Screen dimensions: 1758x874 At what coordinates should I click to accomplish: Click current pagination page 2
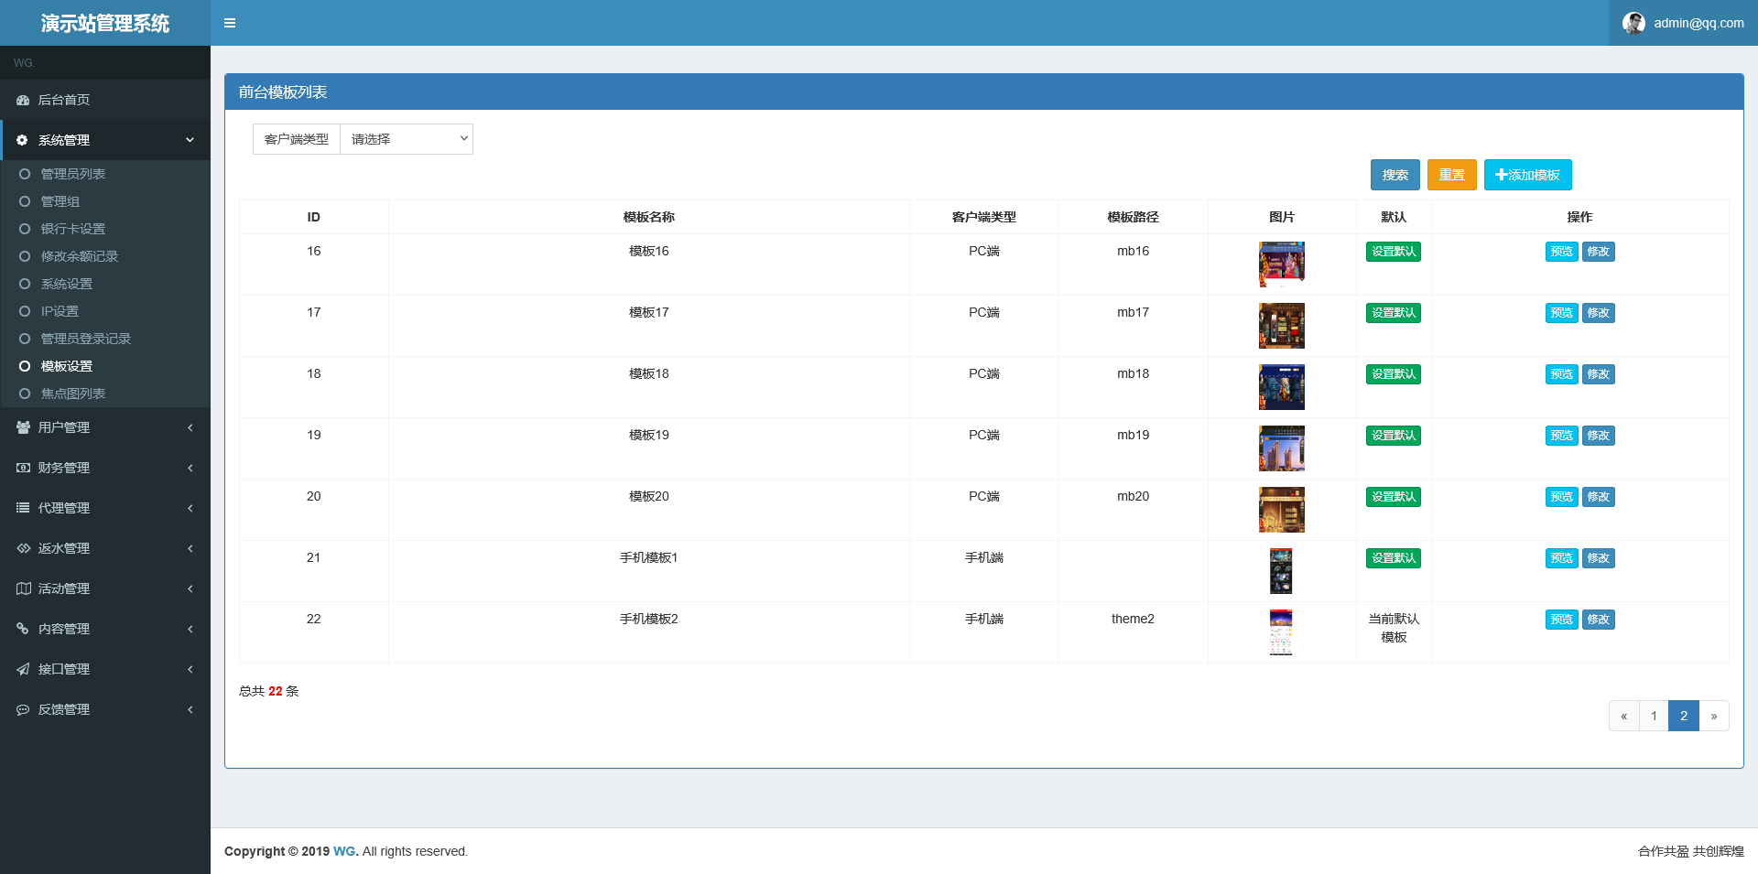click(x=1684, y=716)
